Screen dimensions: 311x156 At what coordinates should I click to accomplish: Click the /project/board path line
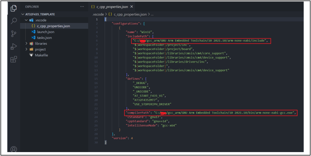(x=163, y=49)
